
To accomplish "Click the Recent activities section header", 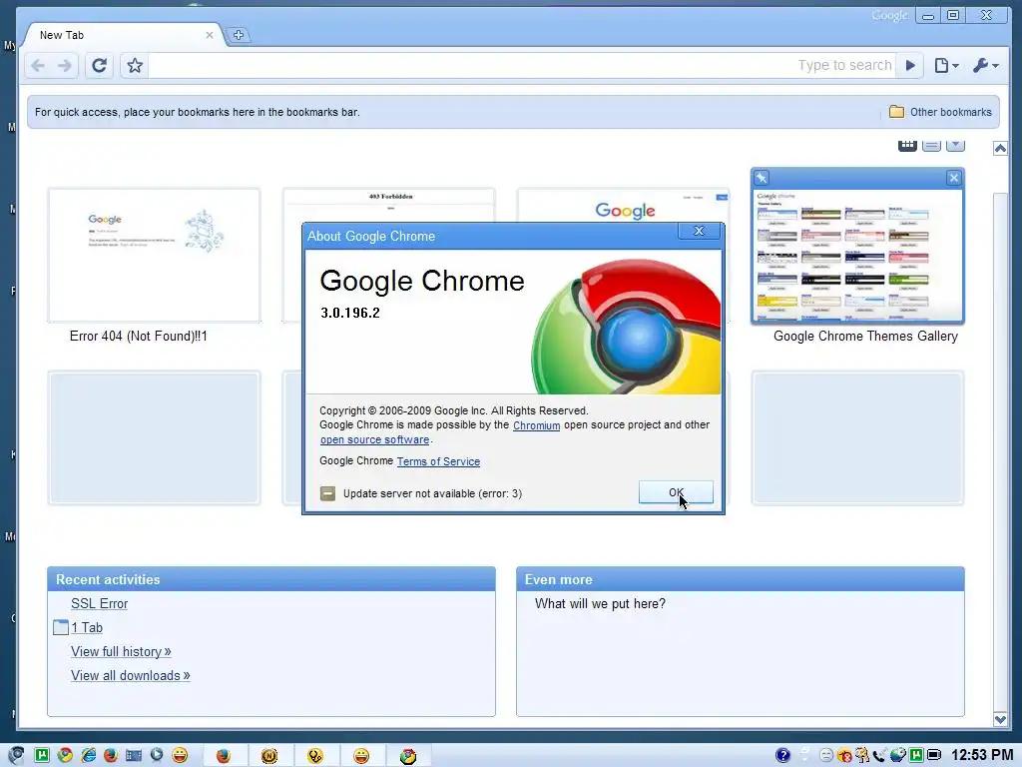I will pos(271,579).
